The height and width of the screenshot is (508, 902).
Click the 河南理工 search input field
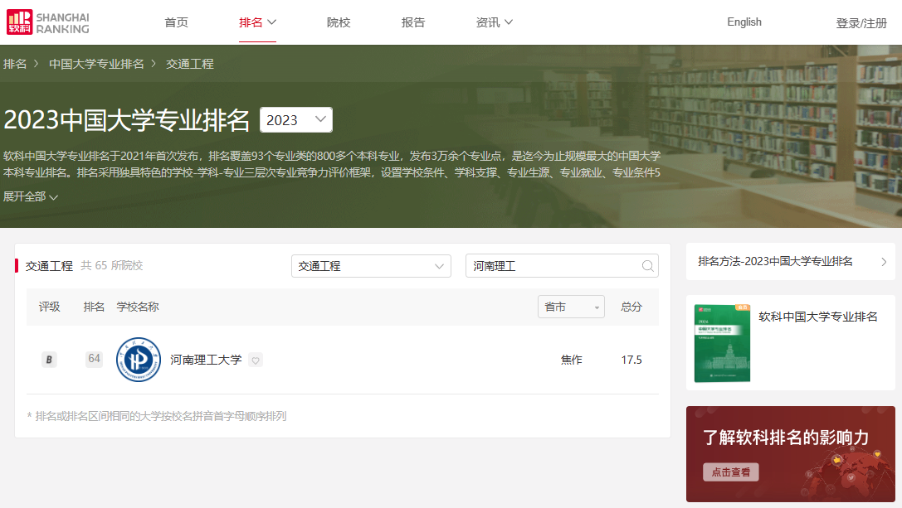pos(552,266)
